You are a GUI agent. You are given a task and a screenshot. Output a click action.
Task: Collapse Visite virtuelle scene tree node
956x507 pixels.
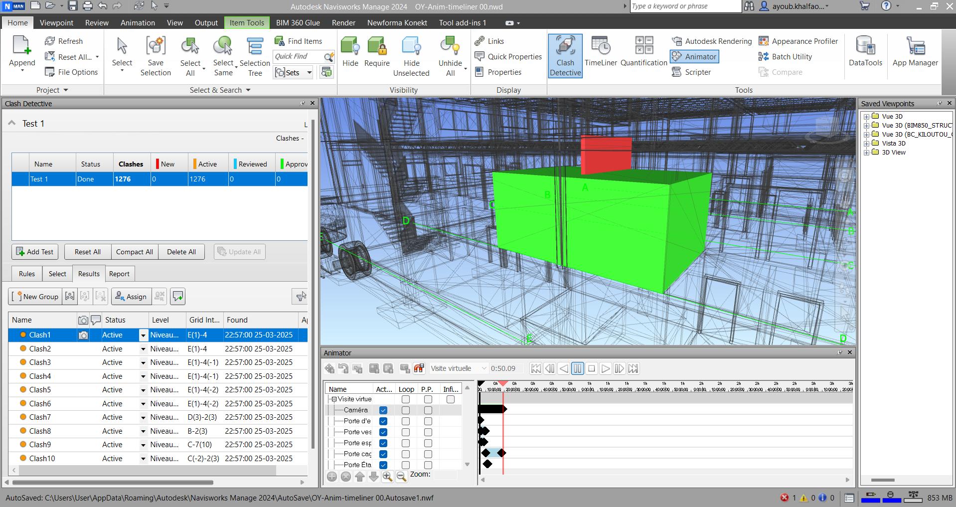point(334,399)
